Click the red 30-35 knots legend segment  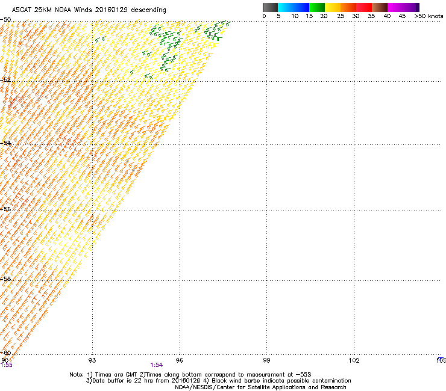(364, 7)
